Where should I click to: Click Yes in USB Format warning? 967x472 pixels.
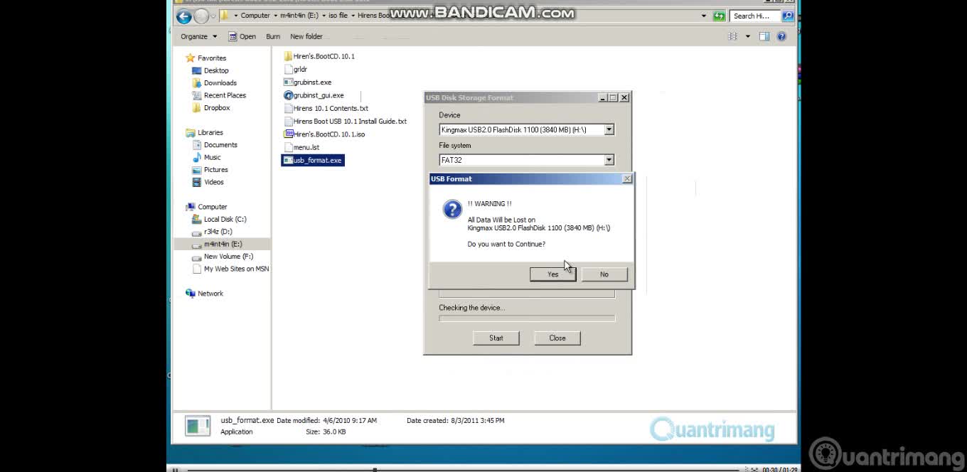[552, 274]
